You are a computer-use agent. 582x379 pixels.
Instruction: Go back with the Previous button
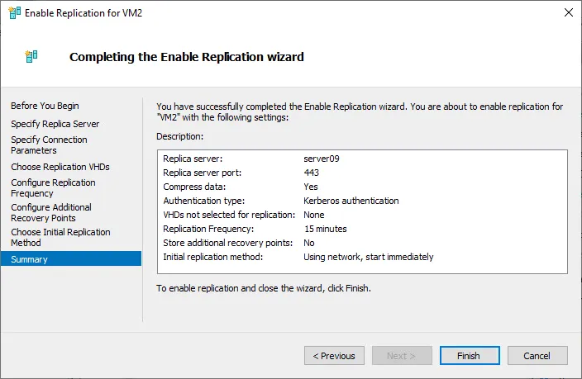(334, 356)
